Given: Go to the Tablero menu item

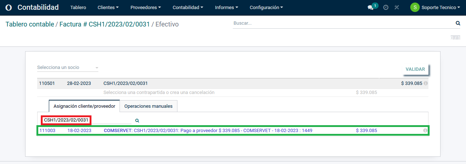Looking at the screenshot, I should (78, 8).
